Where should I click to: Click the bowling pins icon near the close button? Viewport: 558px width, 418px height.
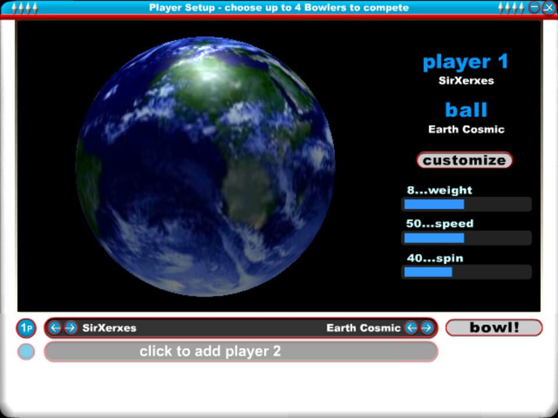pos(510,8)
